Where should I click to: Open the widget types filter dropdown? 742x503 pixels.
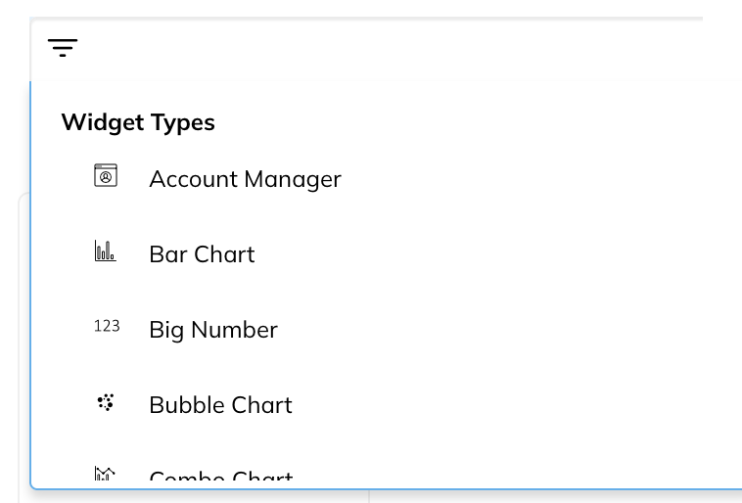(x=63, y=48)
